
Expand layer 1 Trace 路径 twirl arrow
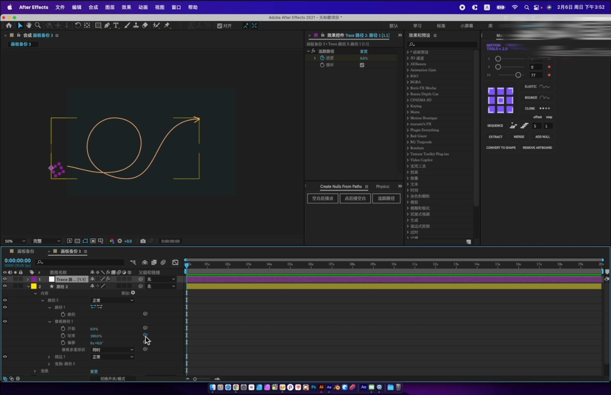(x=28, y=279)
